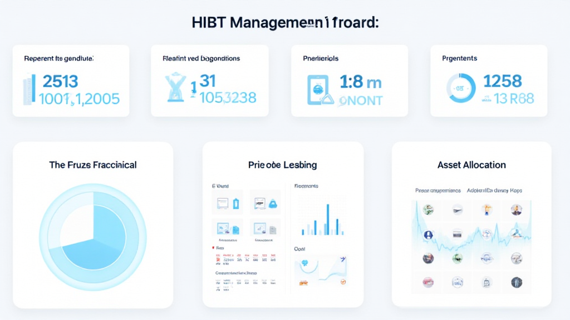Click the 2513 value in the first card

tap(60, 81)
